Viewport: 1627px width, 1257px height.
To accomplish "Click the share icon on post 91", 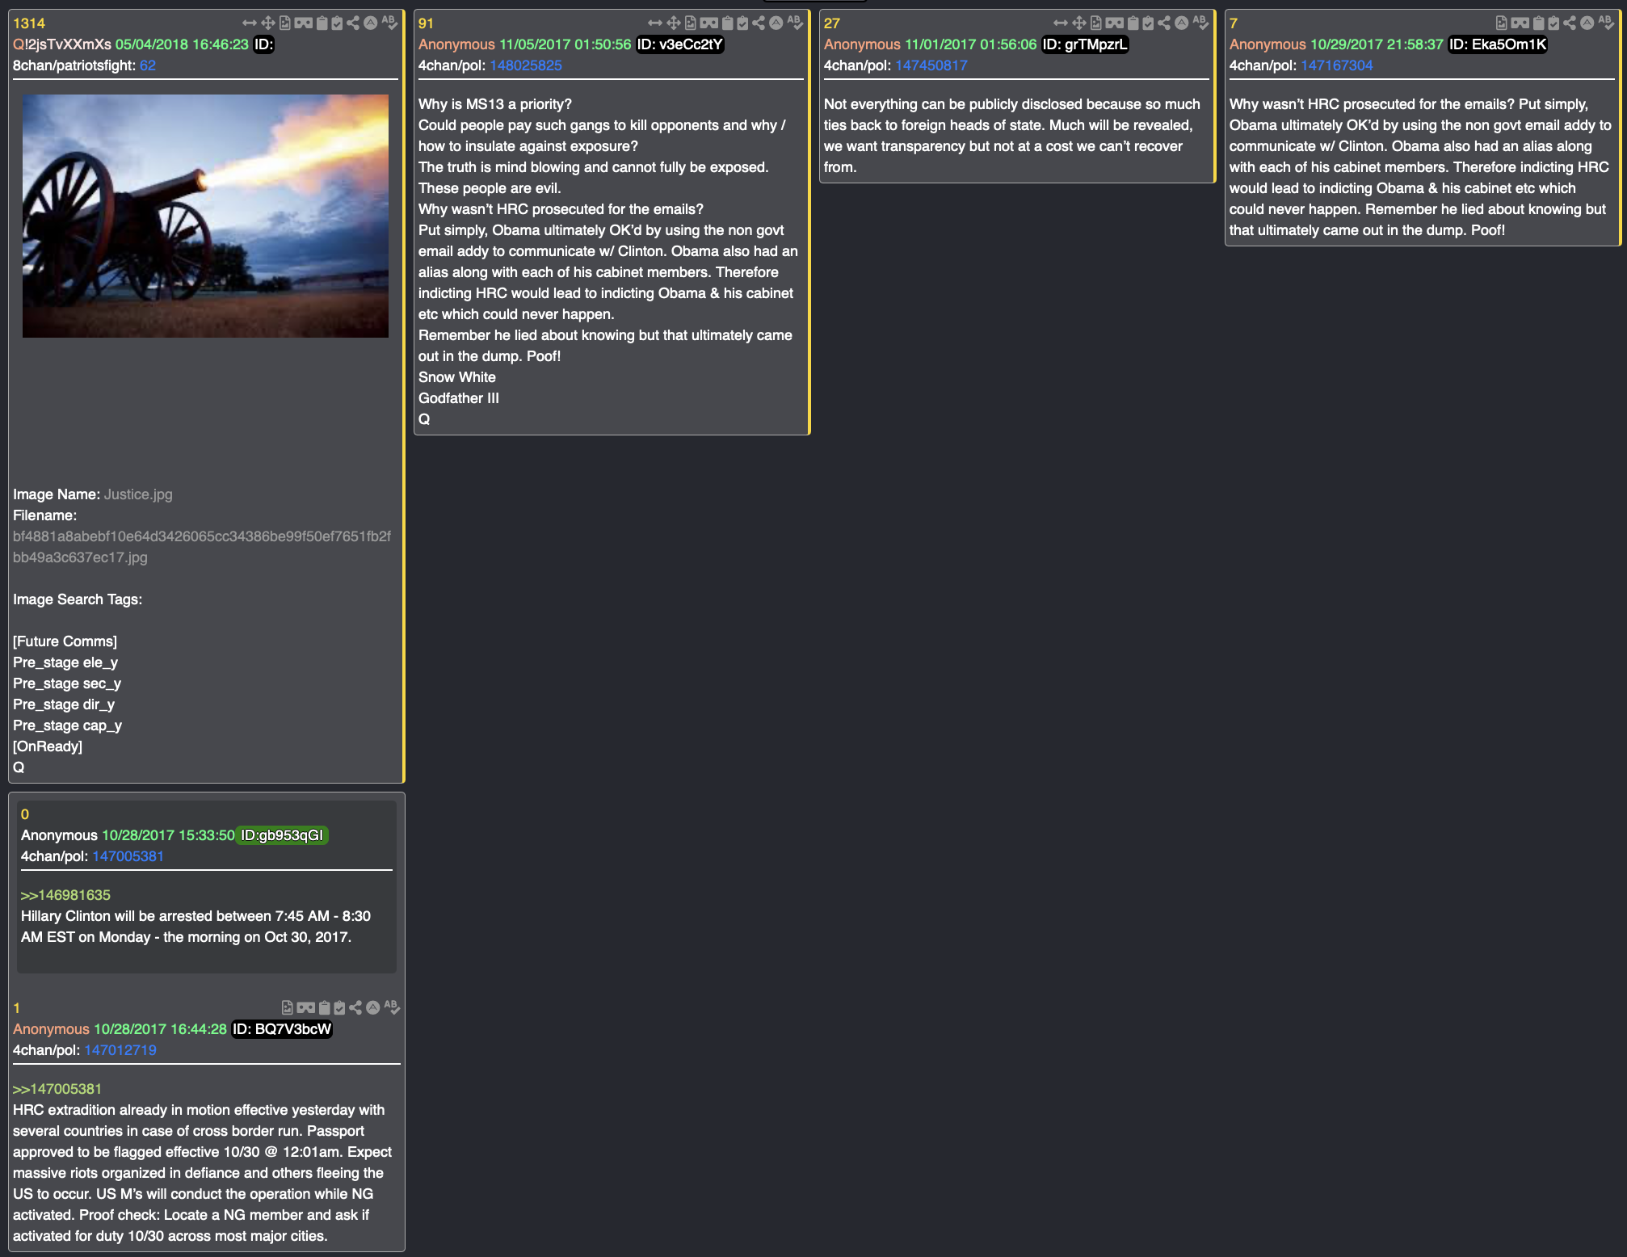I will 759,23.
